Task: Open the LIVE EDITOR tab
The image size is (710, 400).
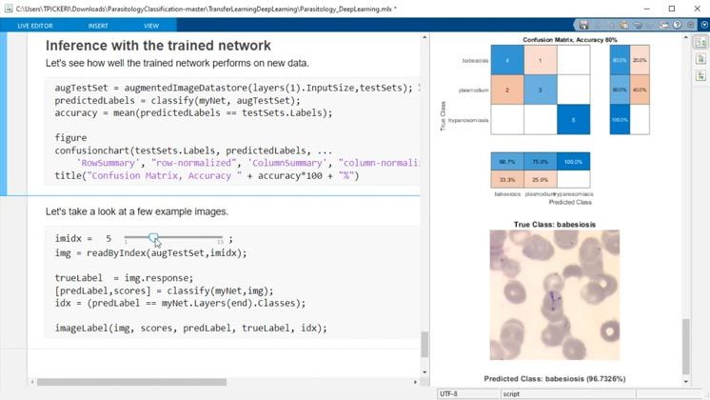Action: [35, 26]
